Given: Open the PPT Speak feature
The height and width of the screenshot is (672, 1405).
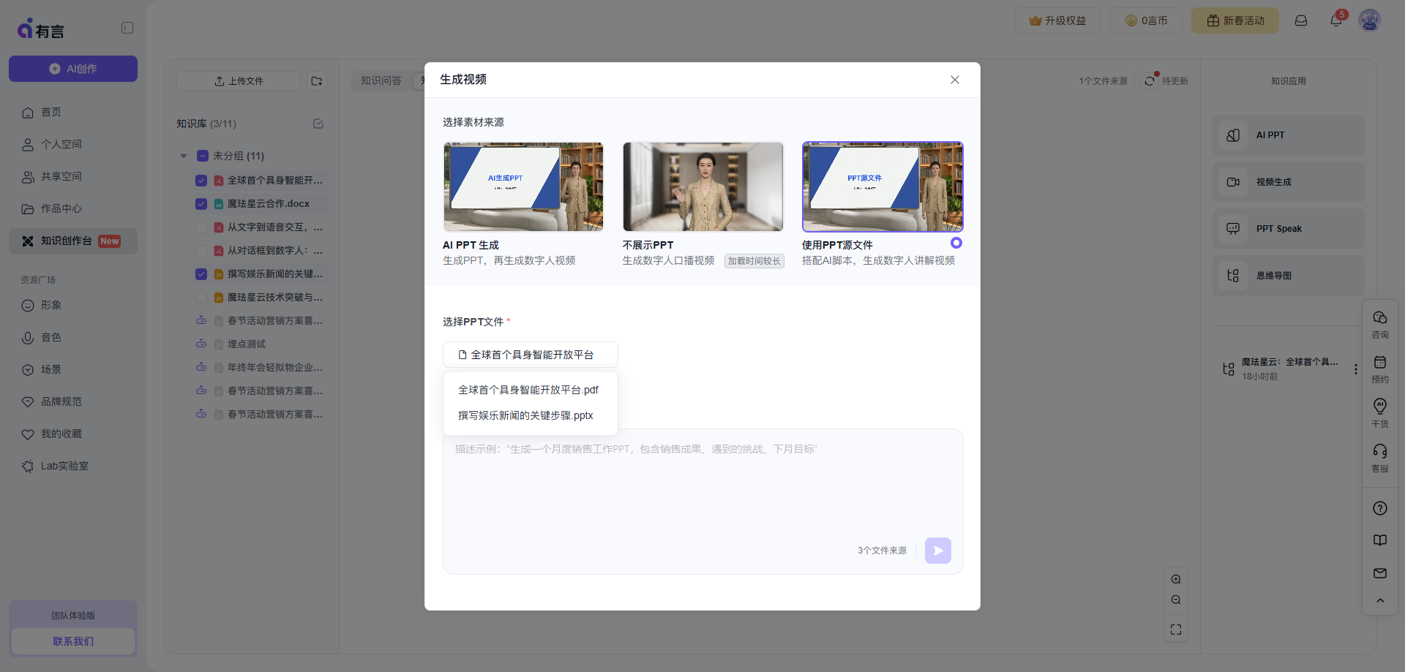Looking at the screenshot, I should coord(1287,228).
